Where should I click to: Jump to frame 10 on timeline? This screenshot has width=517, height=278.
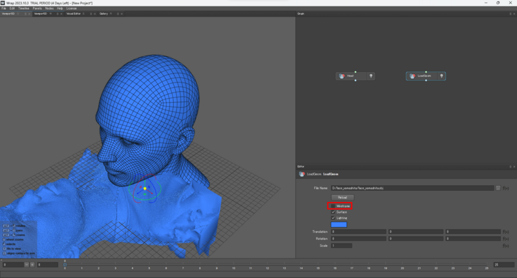(234, 268)
